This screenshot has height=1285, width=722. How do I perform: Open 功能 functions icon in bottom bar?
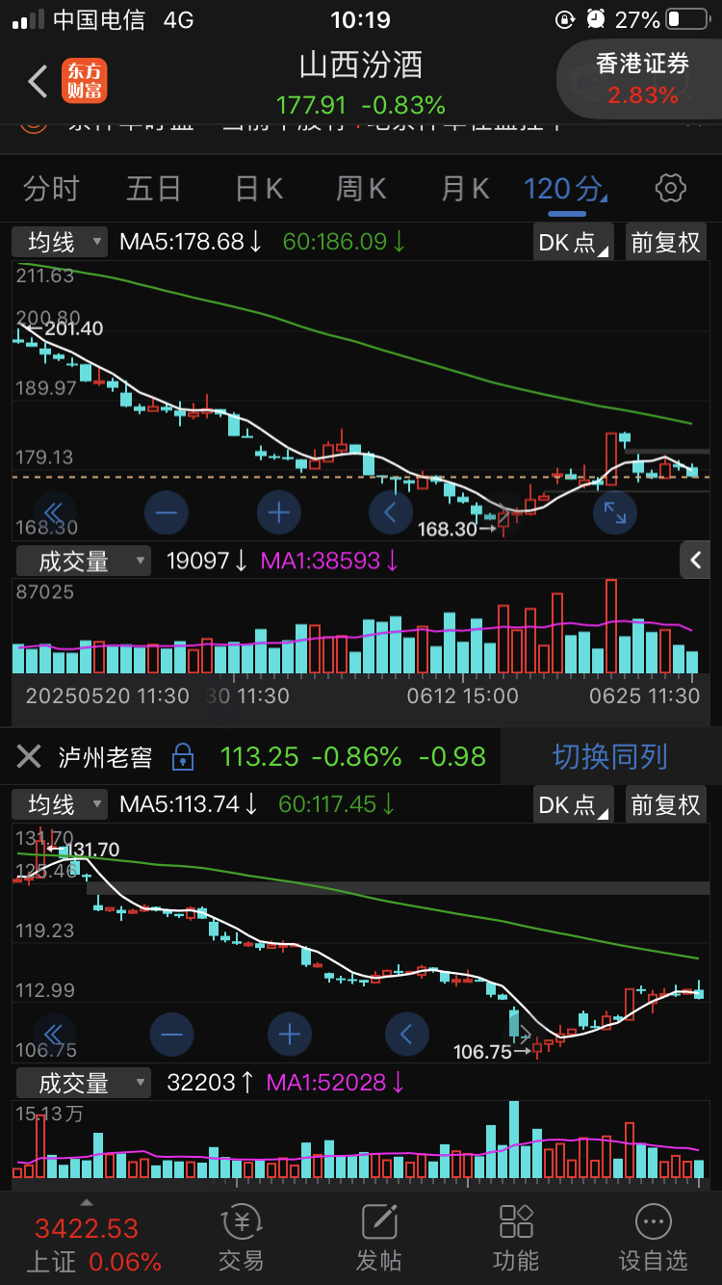(x=516, y=1237)
